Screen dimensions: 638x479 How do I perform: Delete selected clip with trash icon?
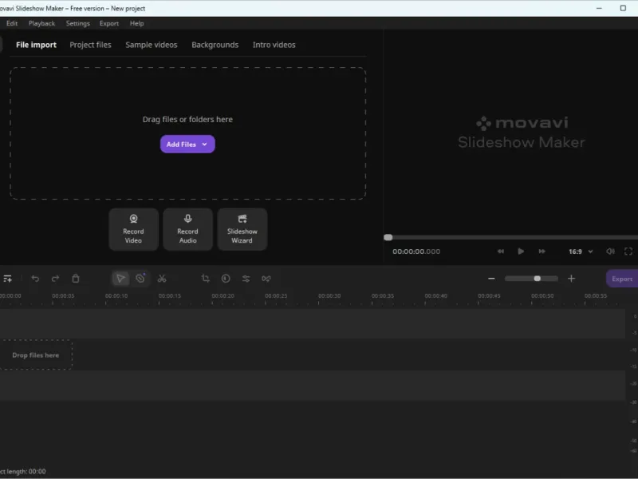coord(76,279)
